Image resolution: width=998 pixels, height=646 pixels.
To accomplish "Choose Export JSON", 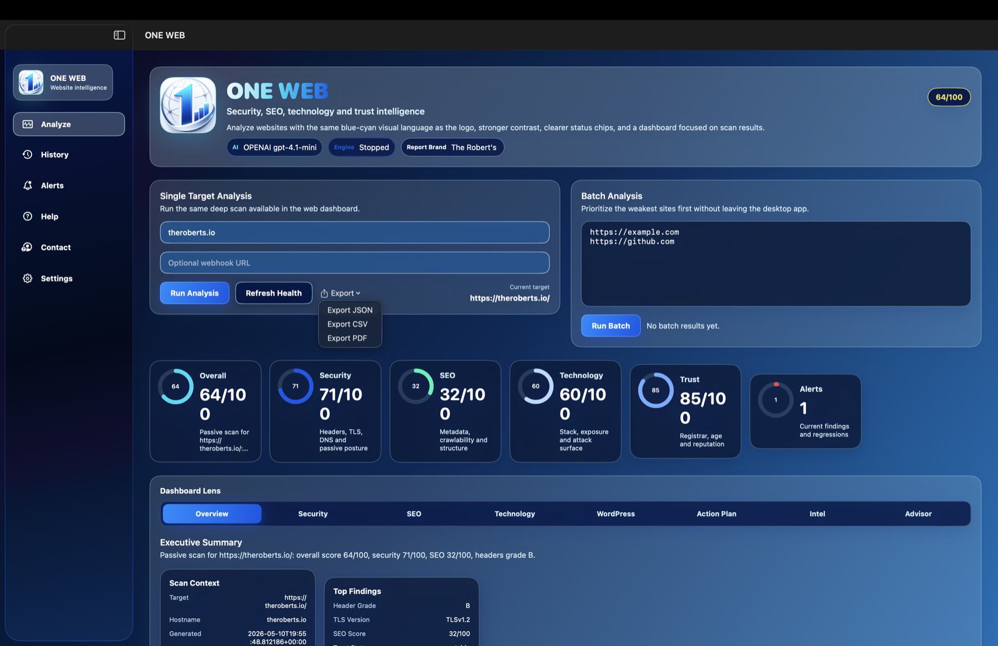I will tap(350, 310).
